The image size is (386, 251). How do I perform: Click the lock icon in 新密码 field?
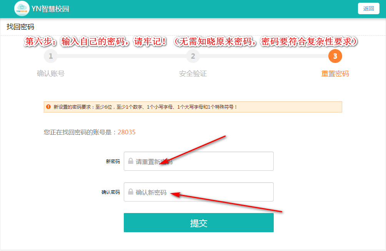(131, 161)
